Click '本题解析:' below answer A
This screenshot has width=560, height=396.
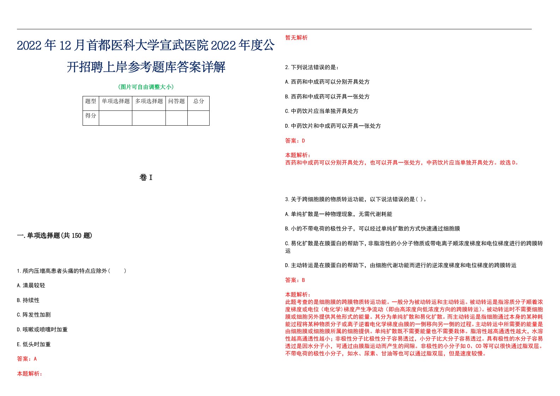click(x=30, y=374)
